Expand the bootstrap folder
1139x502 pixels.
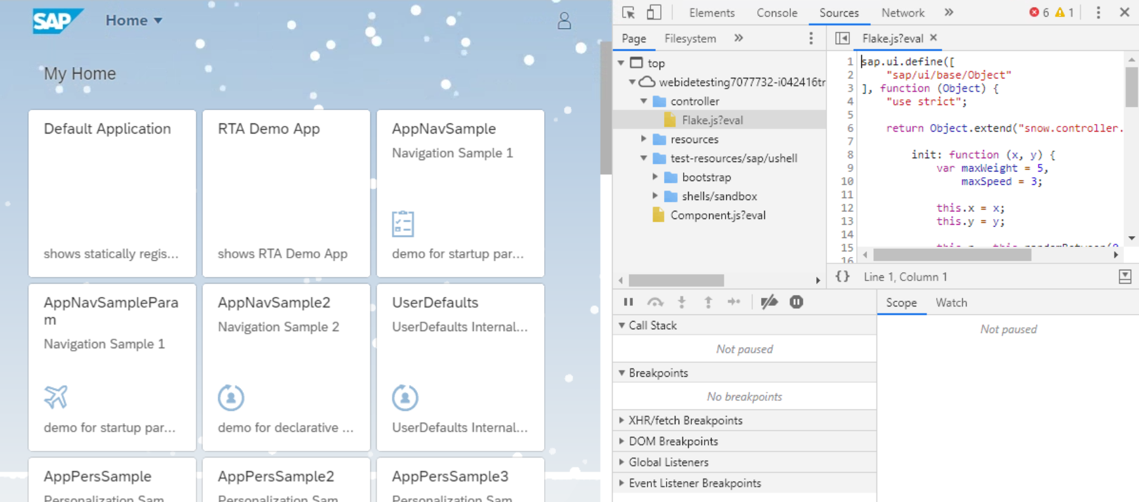coord(655,177)
